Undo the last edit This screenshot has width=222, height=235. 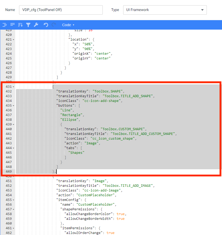click(x=46, y=25)
